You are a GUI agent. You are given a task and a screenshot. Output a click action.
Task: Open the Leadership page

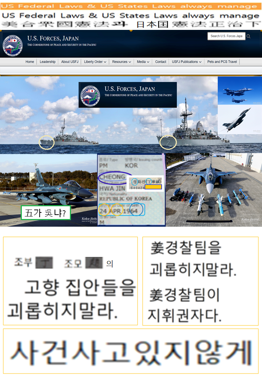pos(48,62)
